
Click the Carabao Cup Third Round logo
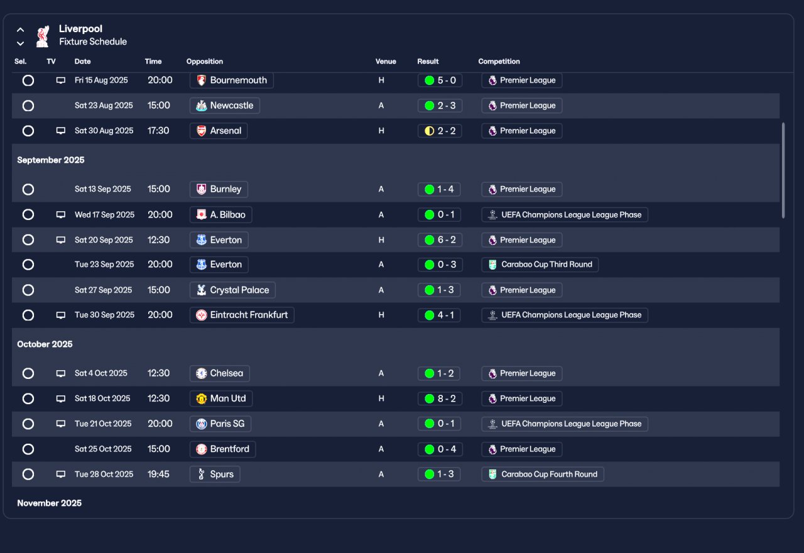[x=492, y=265]
